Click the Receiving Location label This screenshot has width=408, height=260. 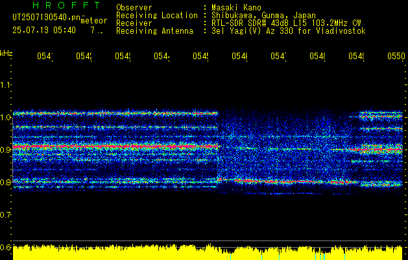(157, 16)
